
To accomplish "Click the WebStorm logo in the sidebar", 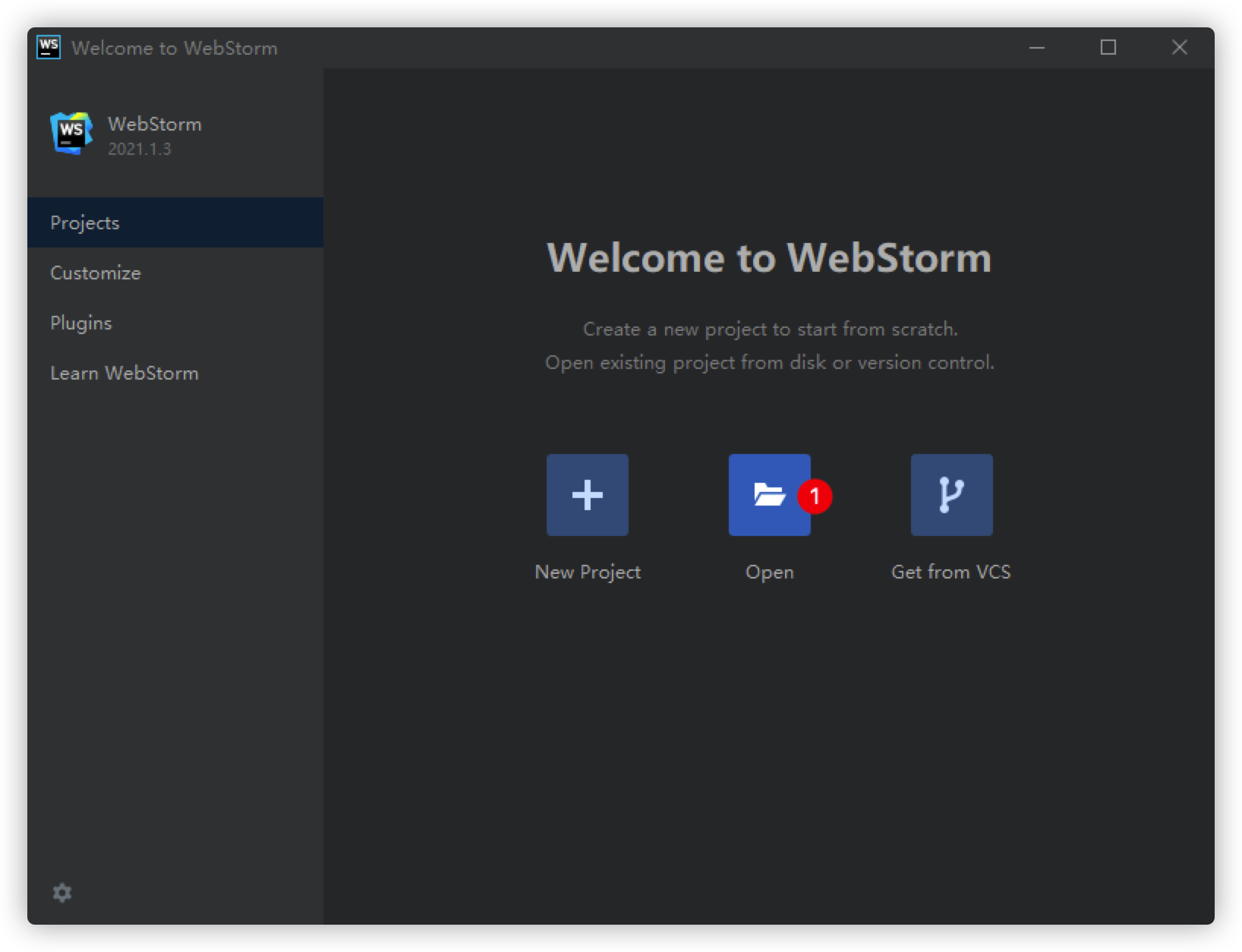I will point(71,134).
